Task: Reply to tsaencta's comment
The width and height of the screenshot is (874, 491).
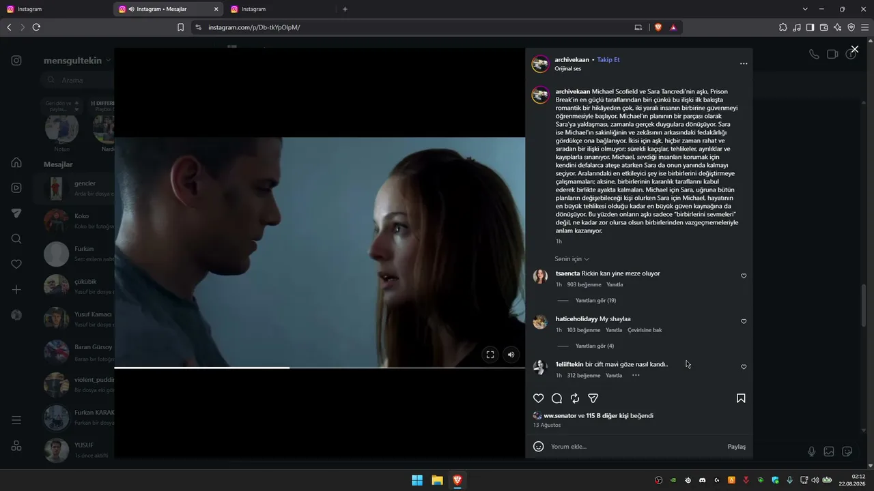Action: click(x=615, y=285)
